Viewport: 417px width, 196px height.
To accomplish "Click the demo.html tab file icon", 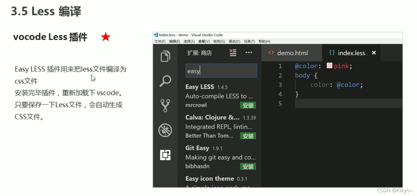I will click(271, 53).
